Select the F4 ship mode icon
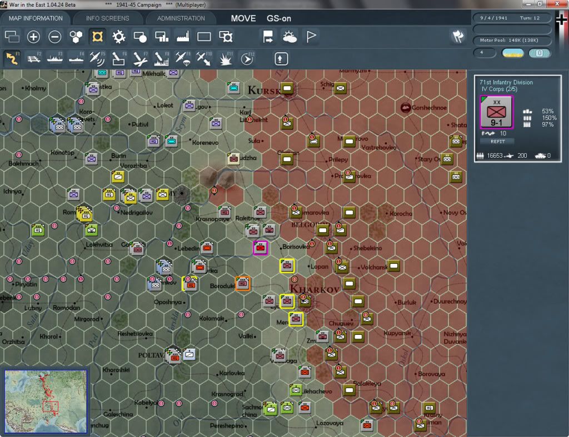 tap(76, 58)
